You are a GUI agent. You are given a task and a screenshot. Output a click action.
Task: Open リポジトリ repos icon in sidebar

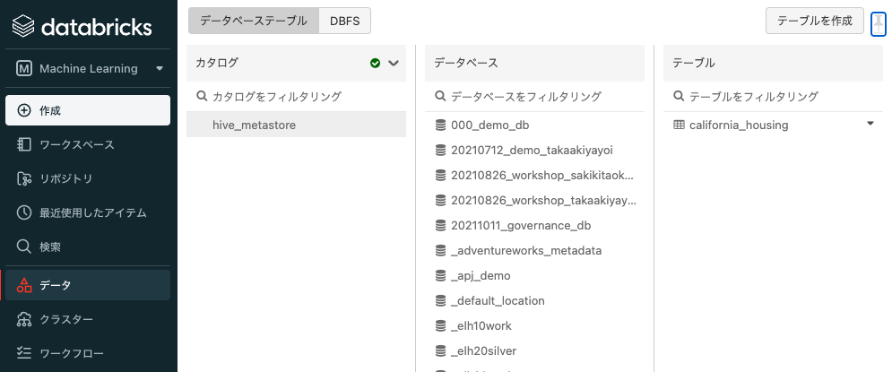pos(24,178)
